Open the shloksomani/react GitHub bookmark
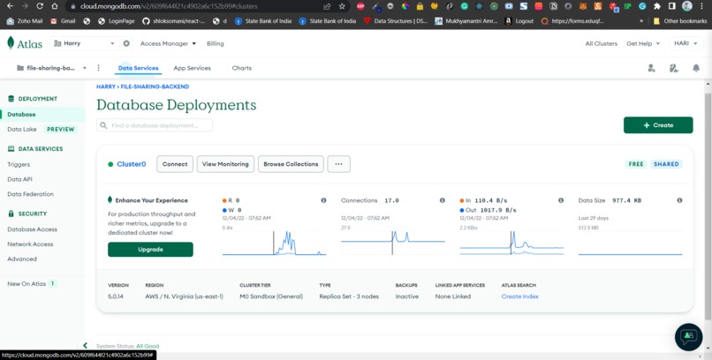The width and height of the screenshot is (712, 360). click(173, 21)
